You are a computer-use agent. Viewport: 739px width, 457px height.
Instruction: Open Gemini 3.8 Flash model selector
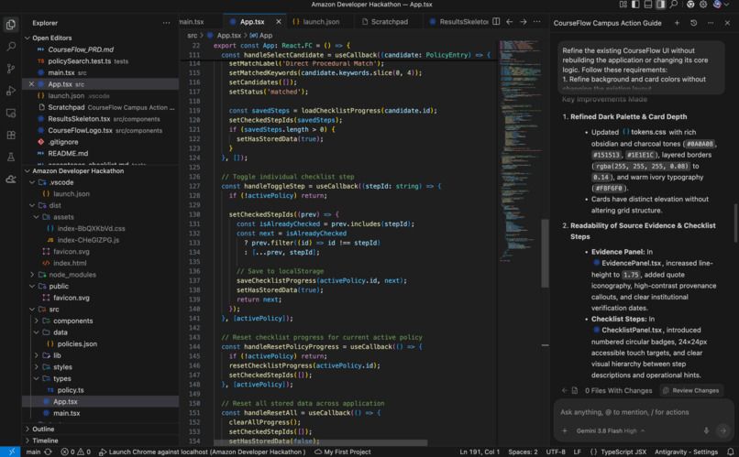click(610, 430)
